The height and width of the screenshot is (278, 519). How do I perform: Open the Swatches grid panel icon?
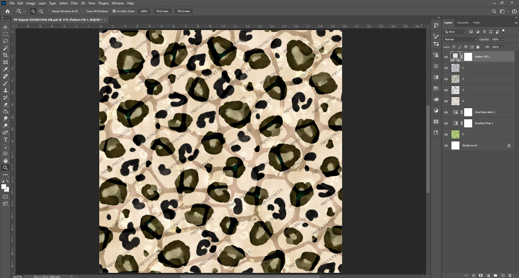[436, 88]
